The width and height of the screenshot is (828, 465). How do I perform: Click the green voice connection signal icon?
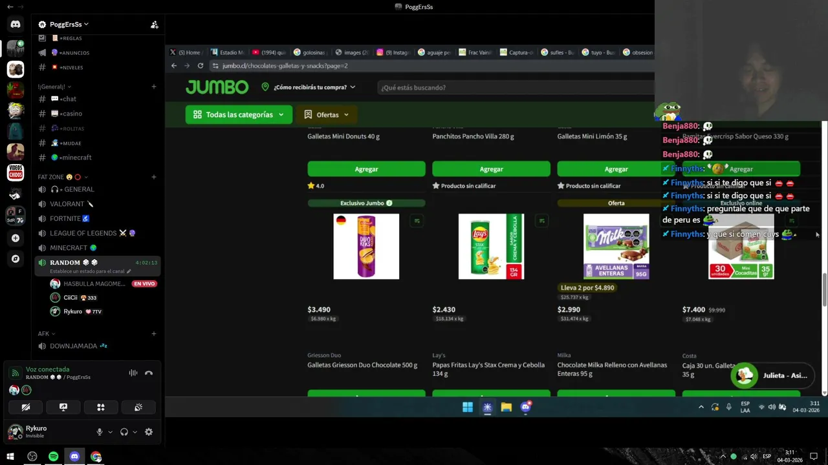(16, 373)
